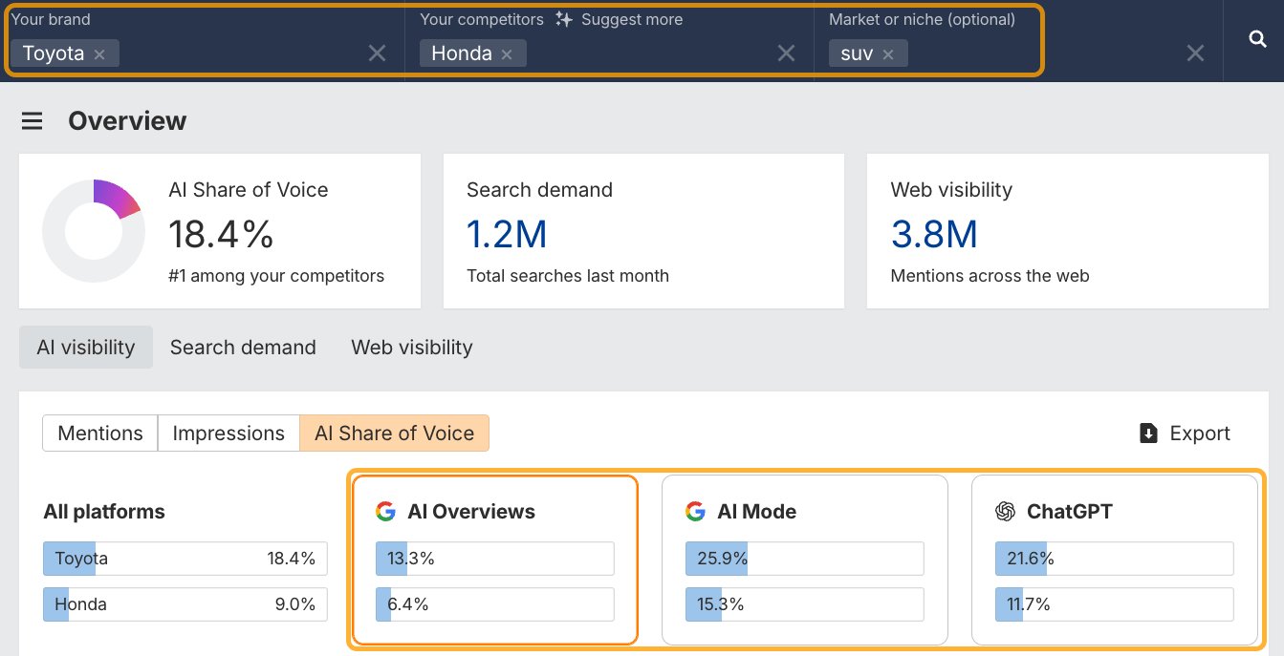Screen dimensions: 1284x656
Task: Remove the Toyota brand tag
Action: [101, 53]
